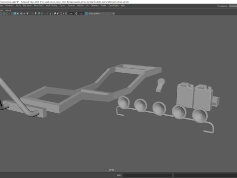Click the gamma reset icon
This screenshot has height=178, width=237.
click(76, 13)
